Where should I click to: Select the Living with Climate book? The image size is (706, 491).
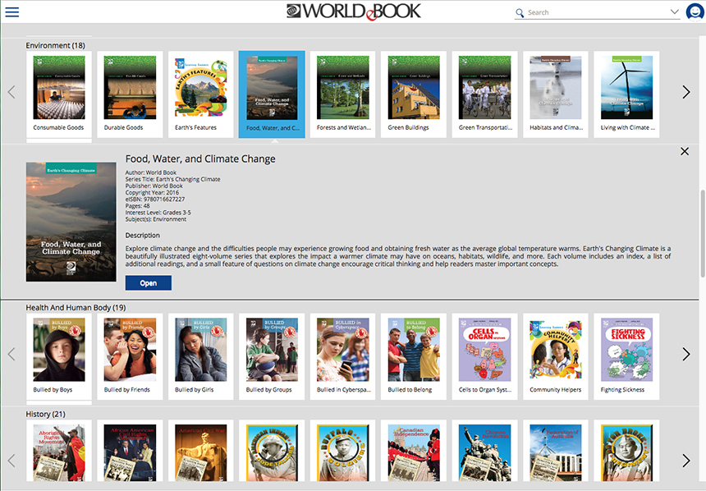[626, 94]
